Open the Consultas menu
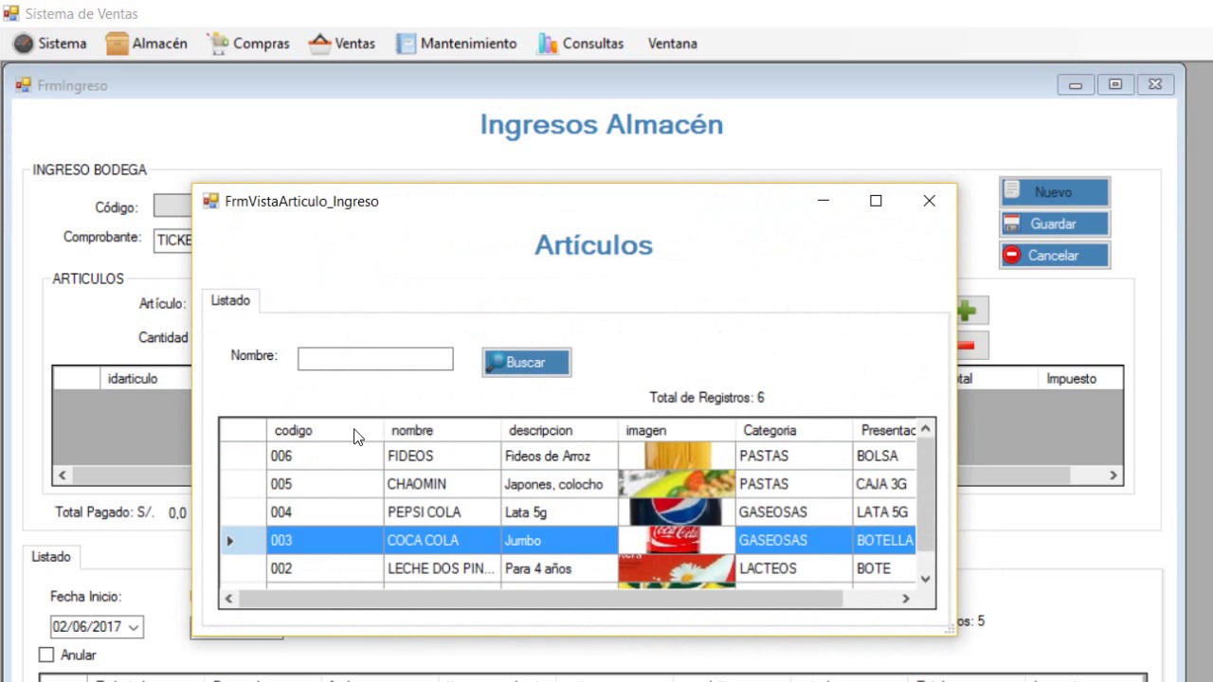The width and height of the screenshot is (1213, 682). tap(580, 44)
